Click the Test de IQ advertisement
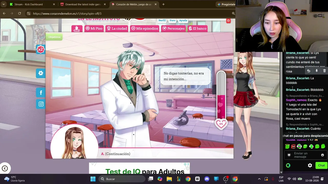Screen dimensions: 328x184 click(x=139, y=168)
